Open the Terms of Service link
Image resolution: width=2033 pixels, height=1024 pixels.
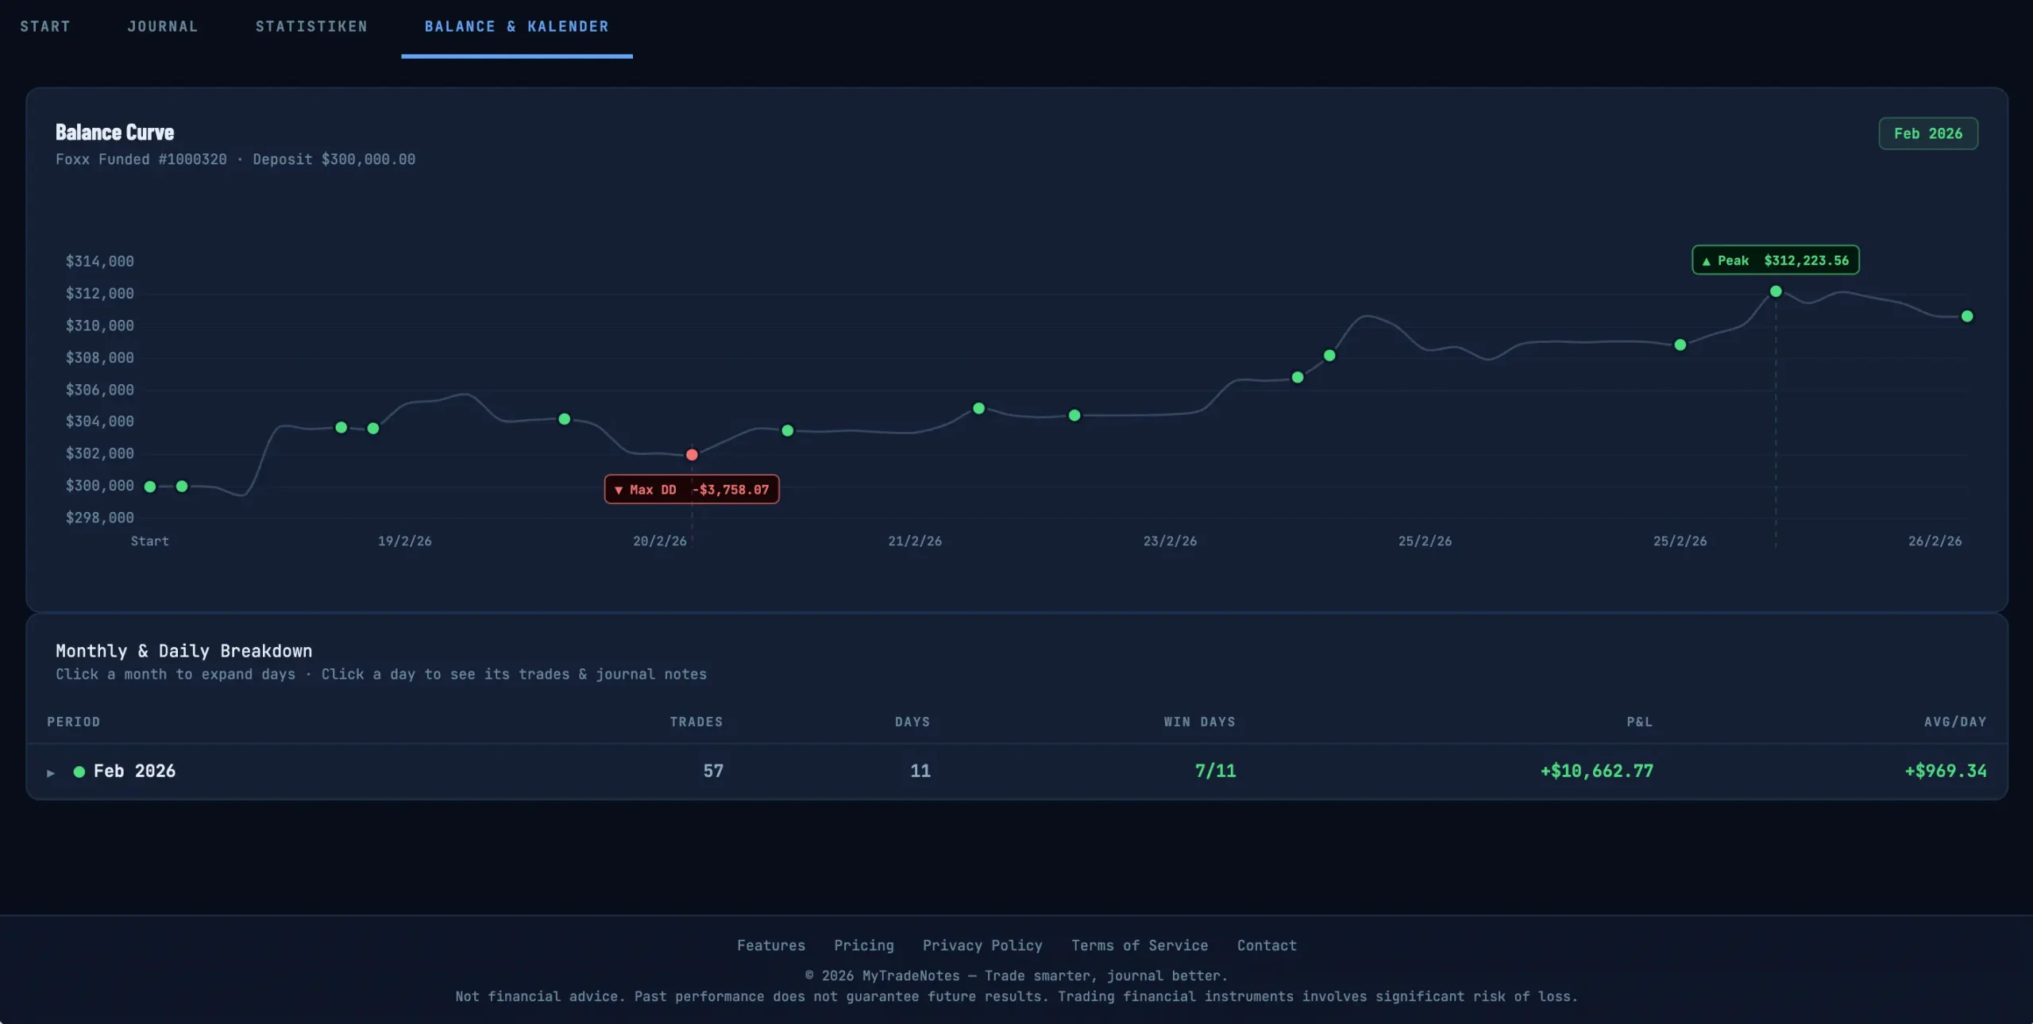[1139, 945]
